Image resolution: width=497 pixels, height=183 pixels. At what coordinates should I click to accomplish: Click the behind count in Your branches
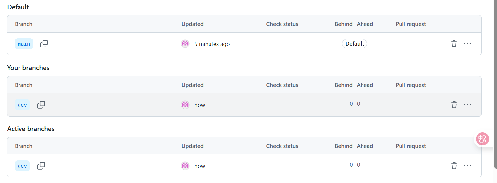pos(351,104)
